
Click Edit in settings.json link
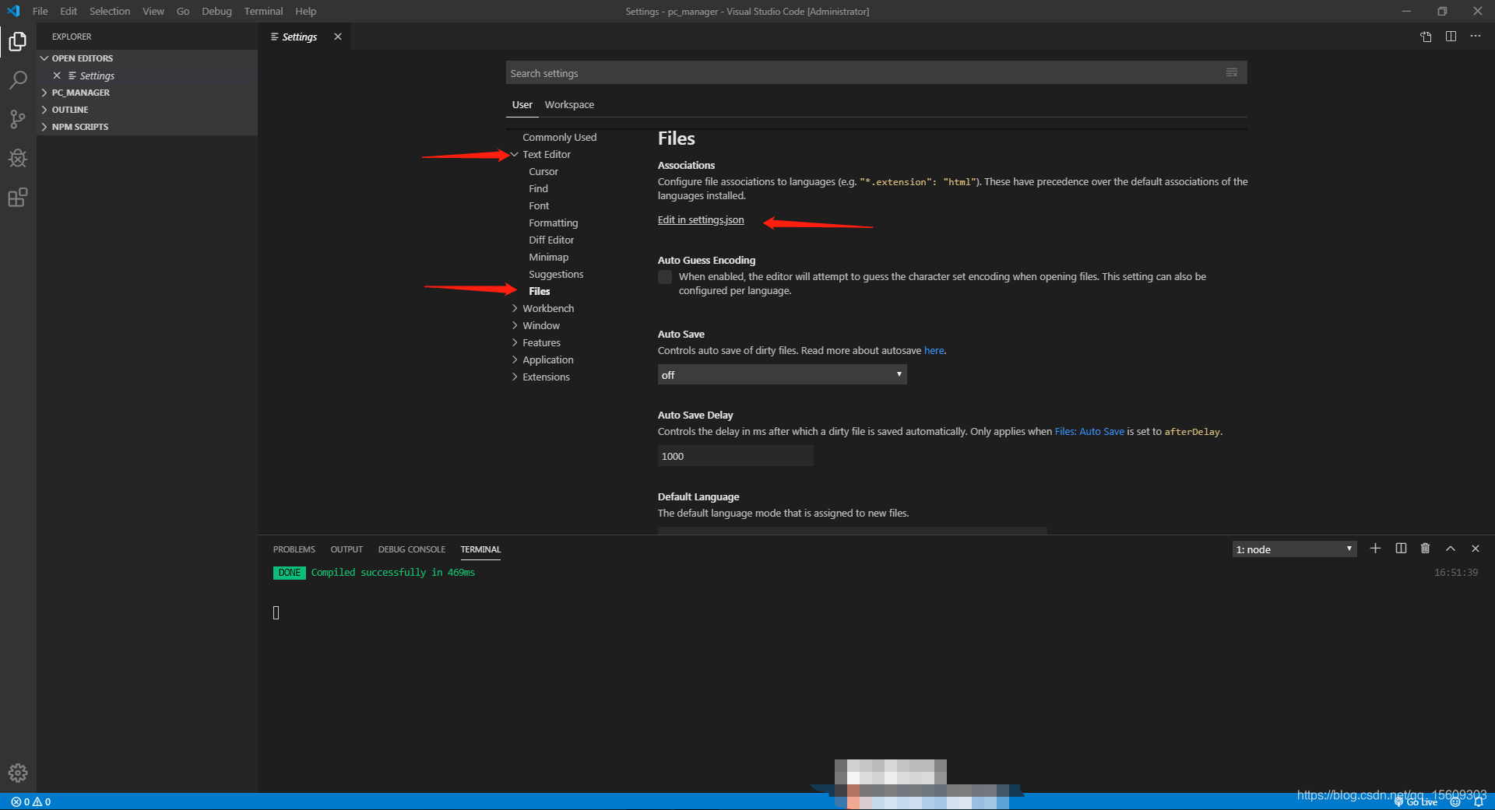[701, 220]
